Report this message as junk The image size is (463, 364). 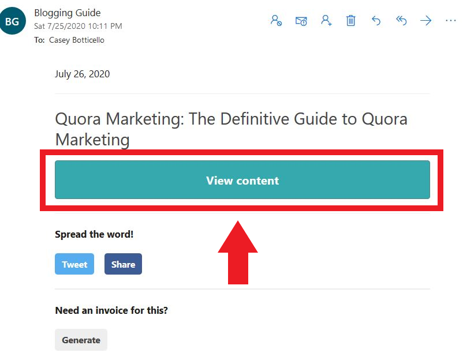[301, 20]
